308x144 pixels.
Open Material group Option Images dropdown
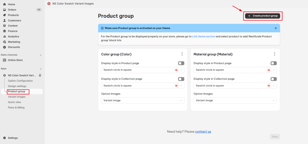pos(235,100)
